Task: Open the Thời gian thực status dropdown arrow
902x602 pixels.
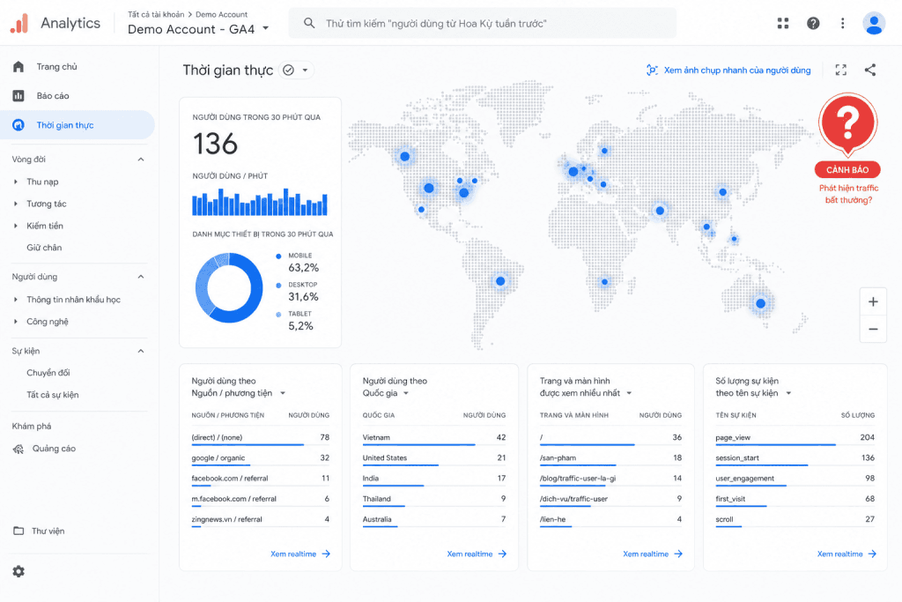Action: pos(305,71)
